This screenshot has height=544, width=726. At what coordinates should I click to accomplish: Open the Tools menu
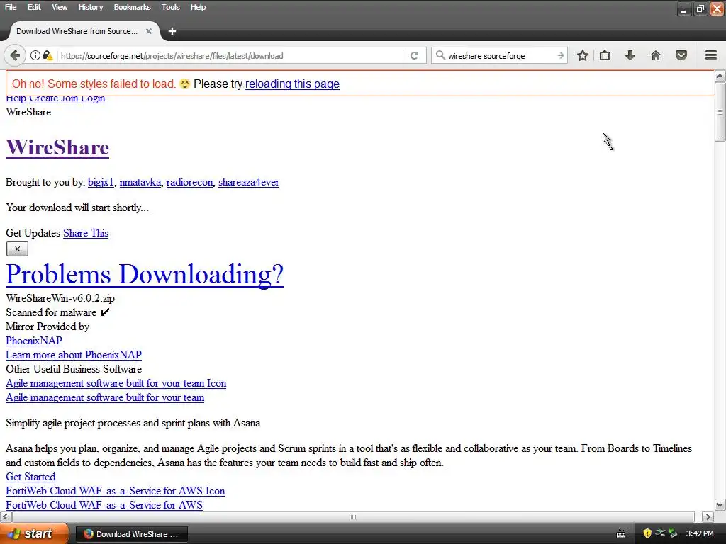coord(170,7)
